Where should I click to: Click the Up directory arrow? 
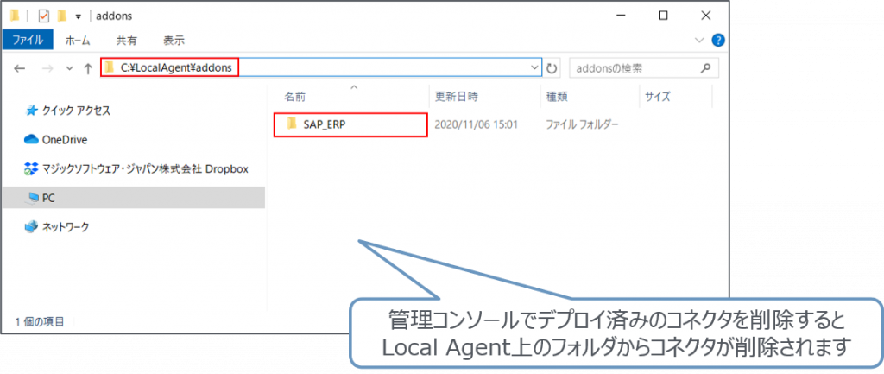87,67
